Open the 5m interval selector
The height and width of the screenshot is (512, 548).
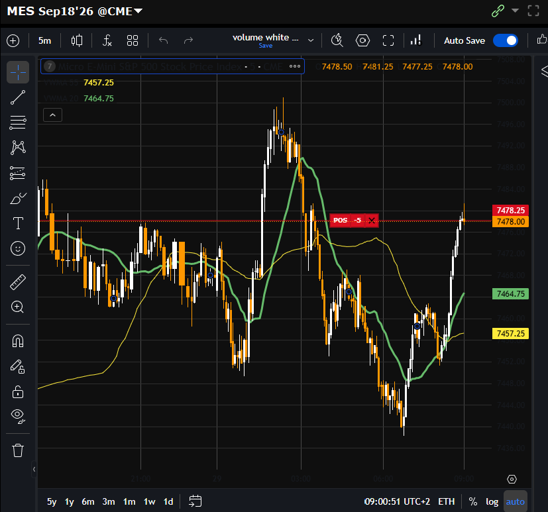[x=45, y=40]
